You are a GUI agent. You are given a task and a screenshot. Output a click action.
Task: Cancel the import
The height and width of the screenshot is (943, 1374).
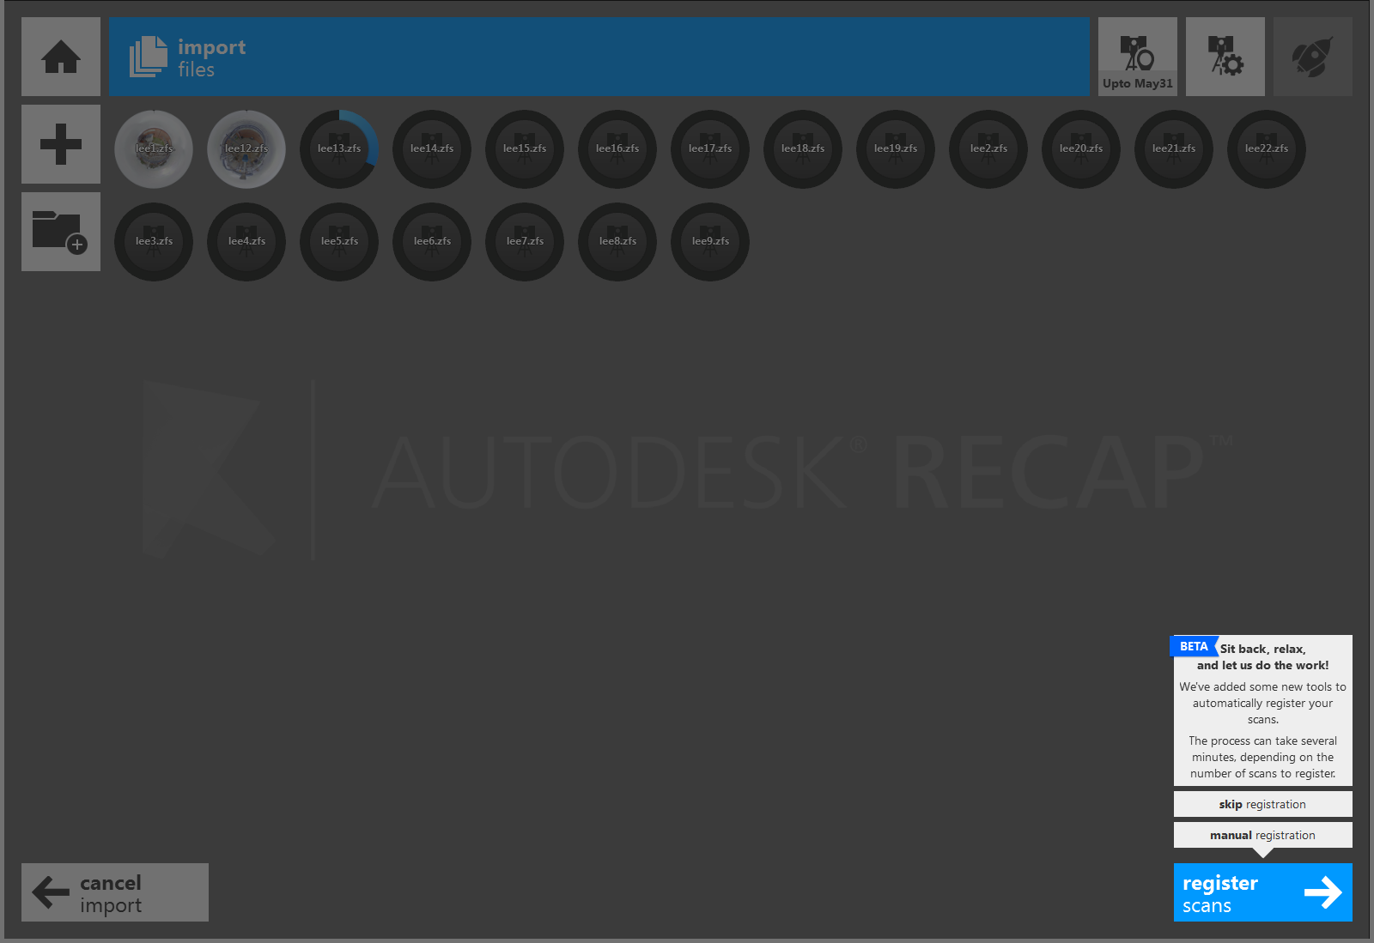click(x=115, y=892)
